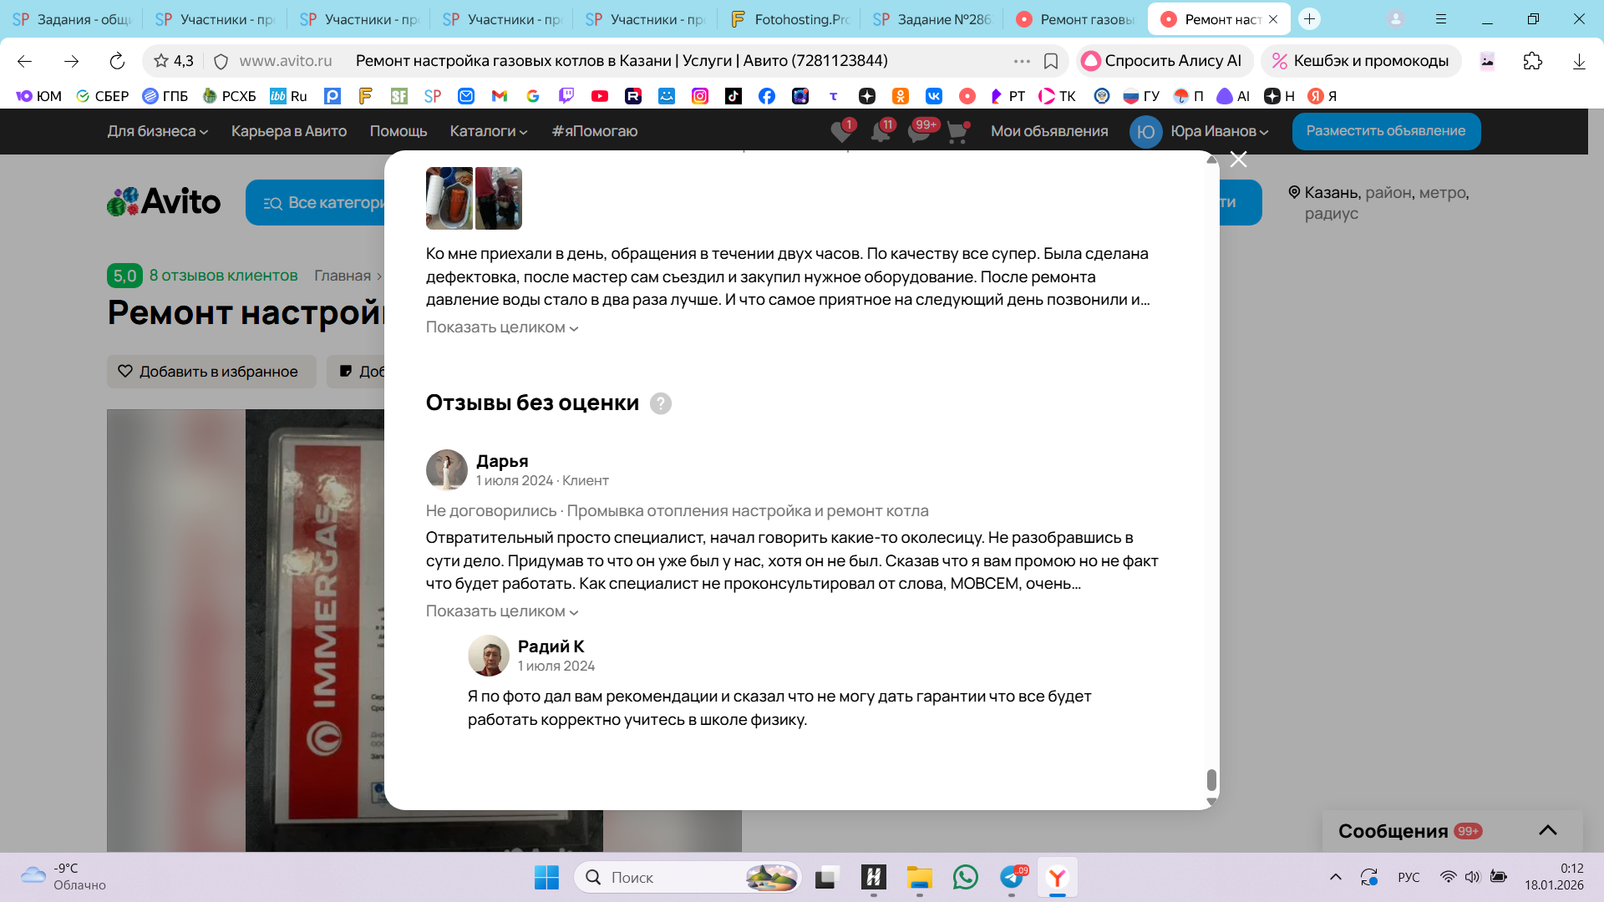The width and height of the screenshot is (1604, 902).
Task: Open browser downloads icon
Action: [1578, 61]
